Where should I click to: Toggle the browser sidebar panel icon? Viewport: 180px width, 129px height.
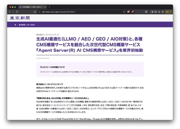point(152,12)
